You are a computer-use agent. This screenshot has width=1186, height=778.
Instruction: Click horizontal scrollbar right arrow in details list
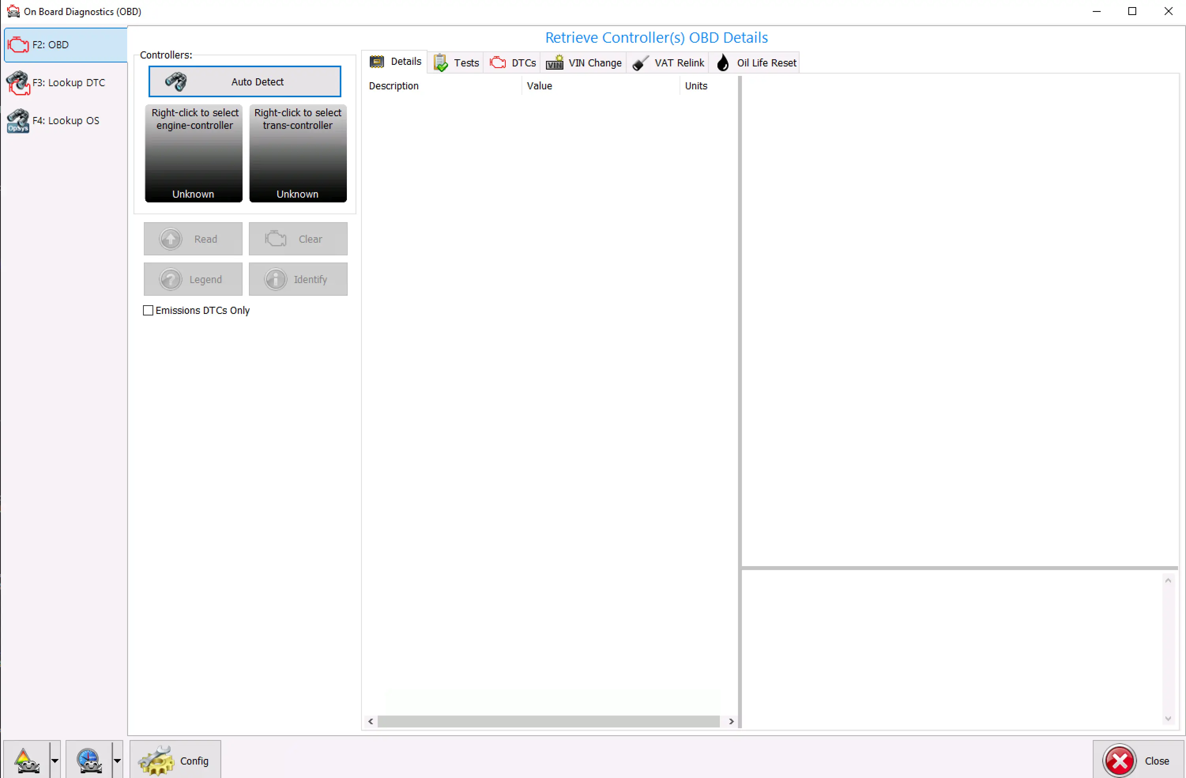pyautogui.click(x=731, y=721)
